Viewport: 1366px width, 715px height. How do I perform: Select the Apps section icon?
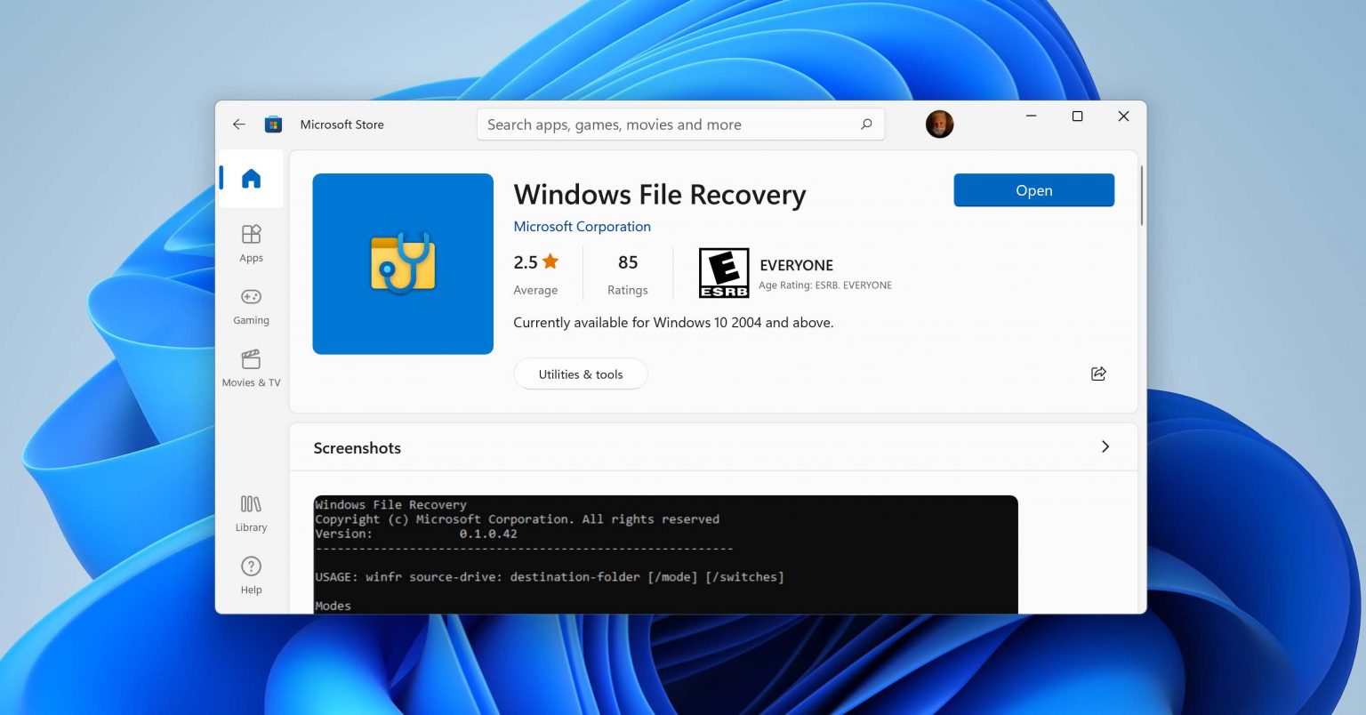(250, 240)
